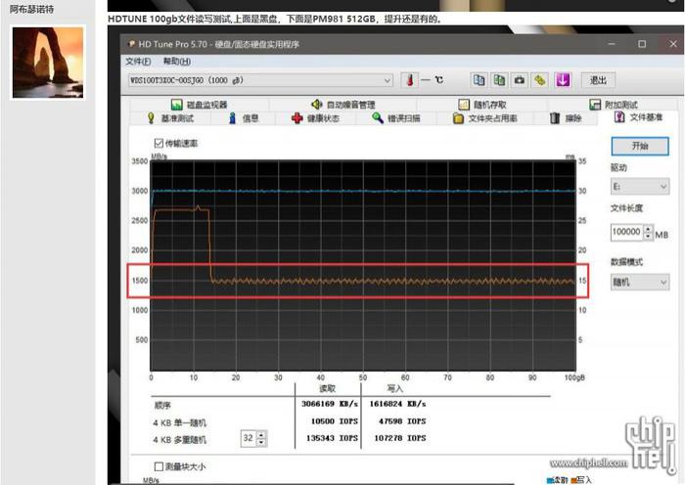685x485 pixels.
Task: Increase the queue depth 32 spinner up
Action: click(261, 435)
